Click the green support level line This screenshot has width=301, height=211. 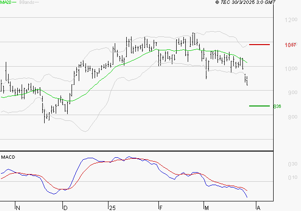click(x=259, y=106)
